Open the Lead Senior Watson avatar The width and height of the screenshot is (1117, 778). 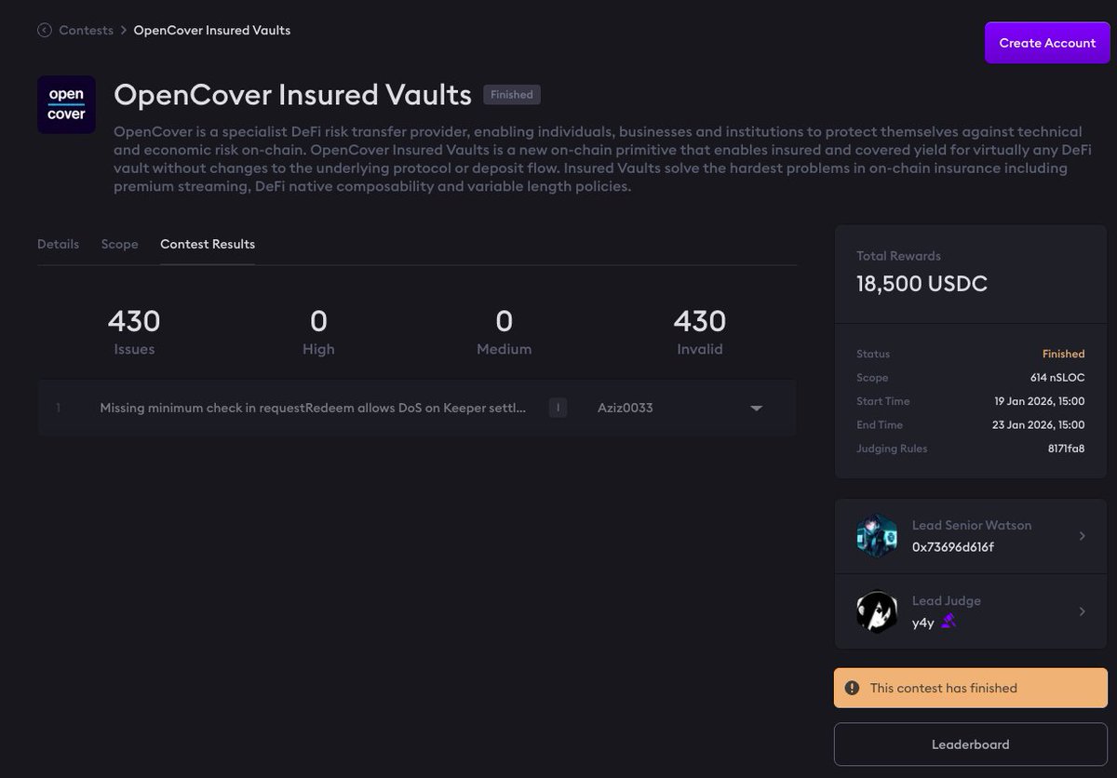pos(876,536)
